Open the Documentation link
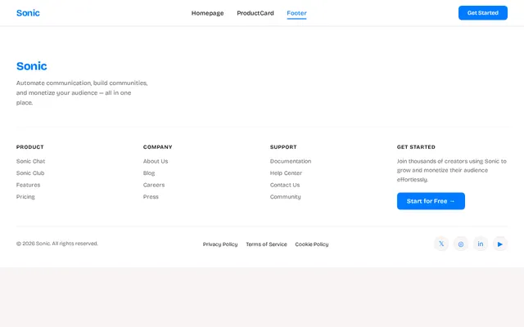 [x=291, y=161]
